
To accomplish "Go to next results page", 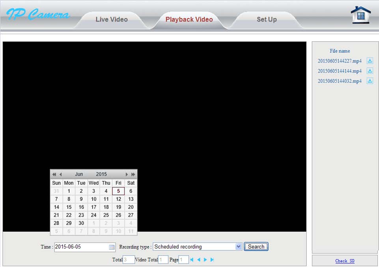I will [205, 260].
